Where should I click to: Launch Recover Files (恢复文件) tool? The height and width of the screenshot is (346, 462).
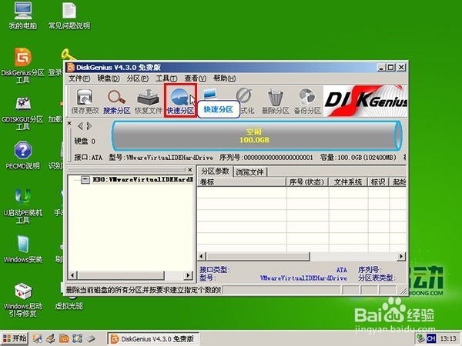click(x=148, y=101)
